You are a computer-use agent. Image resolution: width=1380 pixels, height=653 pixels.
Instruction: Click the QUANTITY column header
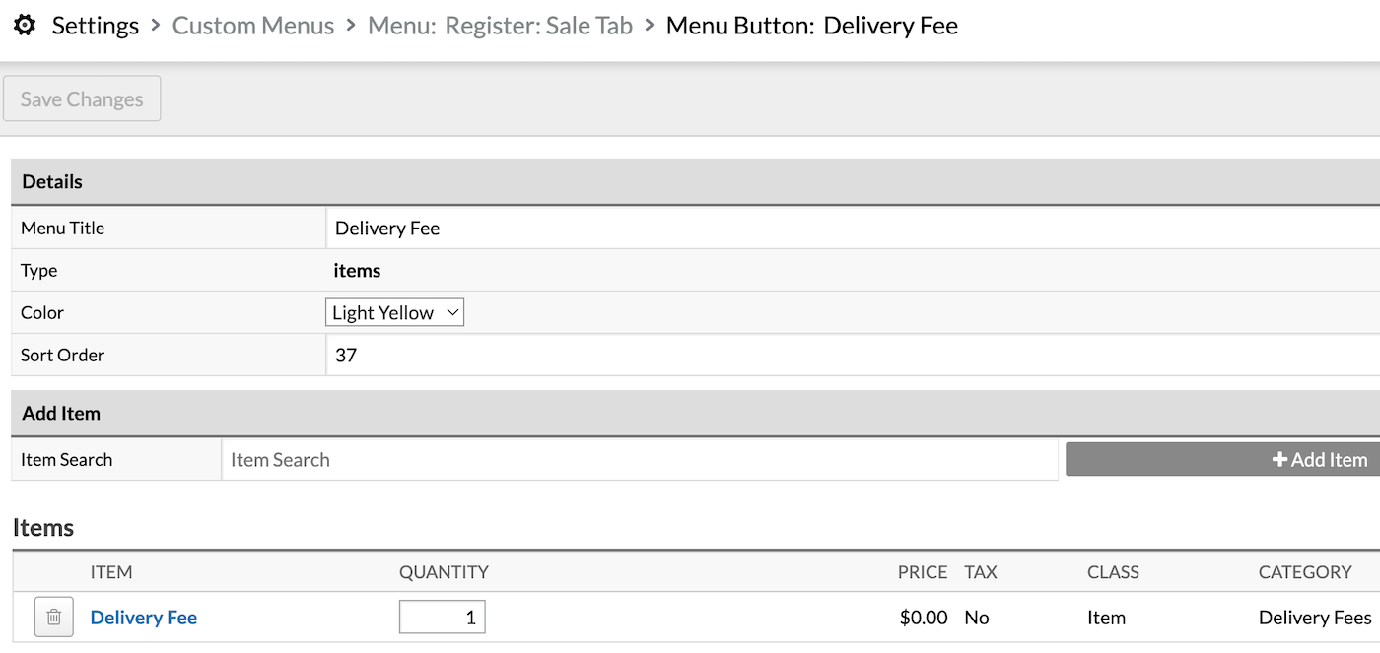pyautogui.click(x=444, y=572)
